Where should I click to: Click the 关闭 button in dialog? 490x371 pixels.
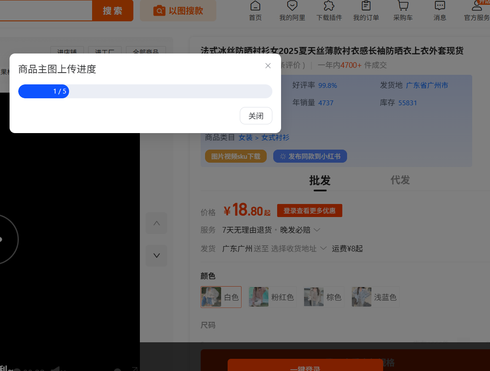[256, 116]
